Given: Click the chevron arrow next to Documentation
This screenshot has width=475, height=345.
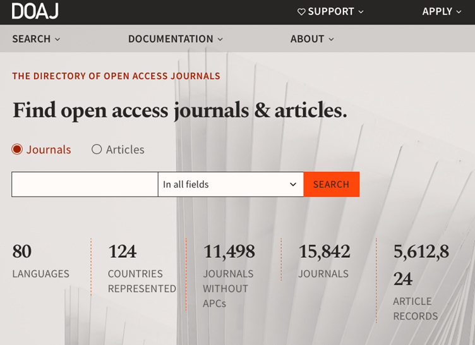Looking at the screenshot, I should (220, 39).
